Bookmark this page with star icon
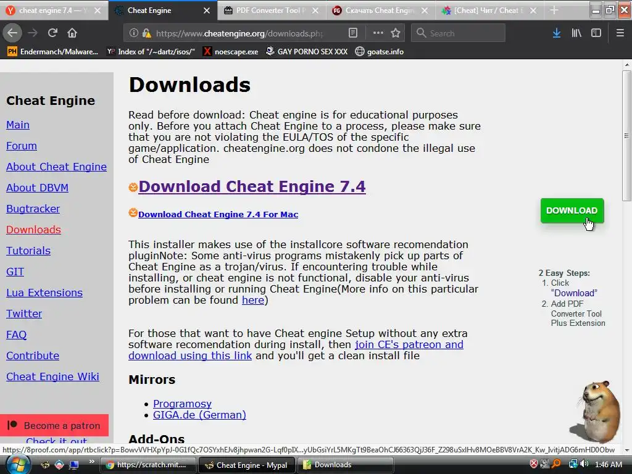 (396, 33)
